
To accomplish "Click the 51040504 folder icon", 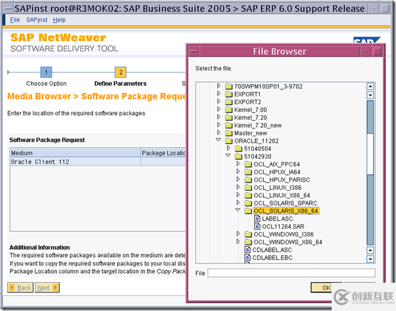I will pyautogui.click(x=239, y=148).
